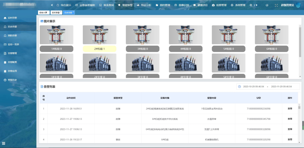Screen dimensions: 304x148
Task: Click 查看 for the 机械事故跳机 row
Action: [290, 140]
